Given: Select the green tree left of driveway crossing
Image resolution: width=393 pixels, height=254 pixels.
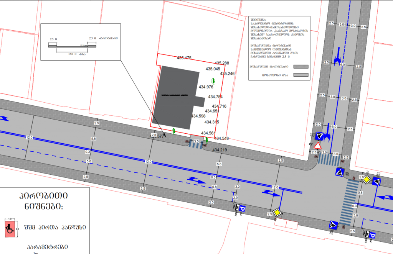Looking at the screenshot, I should pyautogui.click(x=174, y=131).
